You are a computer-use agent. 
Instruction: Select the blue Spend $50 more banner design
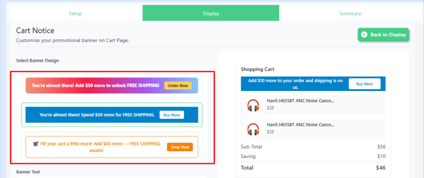click(112, 115)
